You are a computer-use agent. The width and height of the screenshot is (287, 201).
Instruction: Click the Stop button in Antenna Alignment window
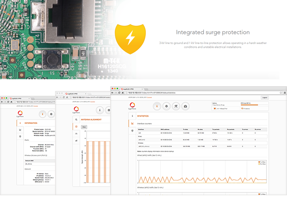coord(84,127)
